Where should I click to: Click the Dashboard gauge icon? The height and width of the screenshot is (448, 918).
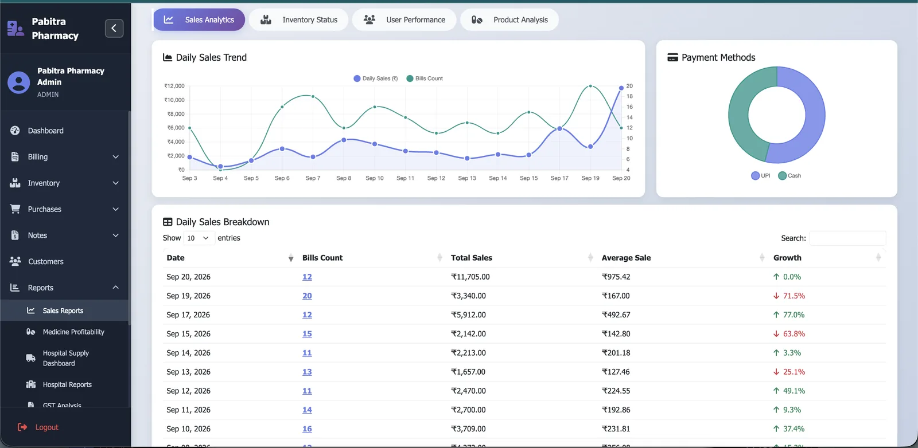[15, 131]
